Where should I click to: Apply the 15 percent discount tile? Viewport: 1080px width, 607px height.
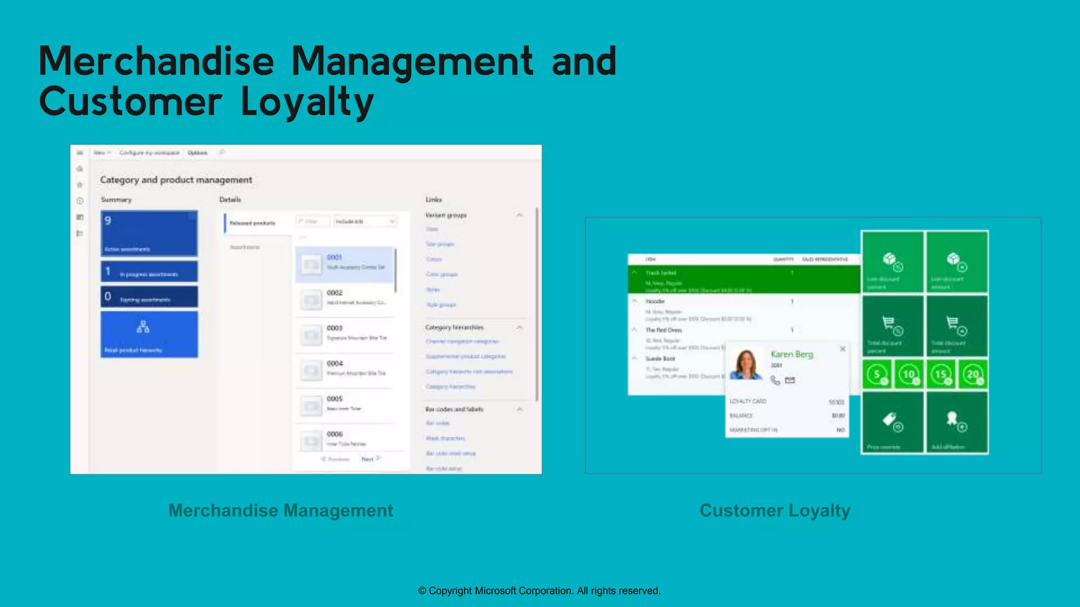pos(941,375)
